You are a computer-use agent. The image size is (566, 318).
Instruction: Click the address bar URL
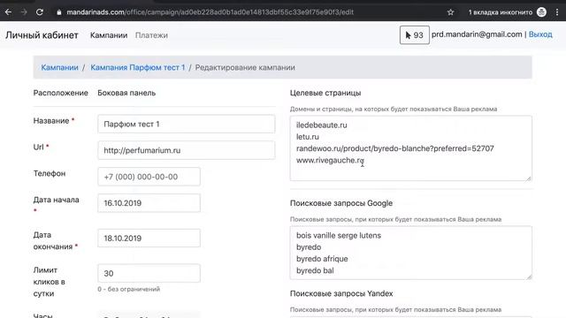point(210,12)
